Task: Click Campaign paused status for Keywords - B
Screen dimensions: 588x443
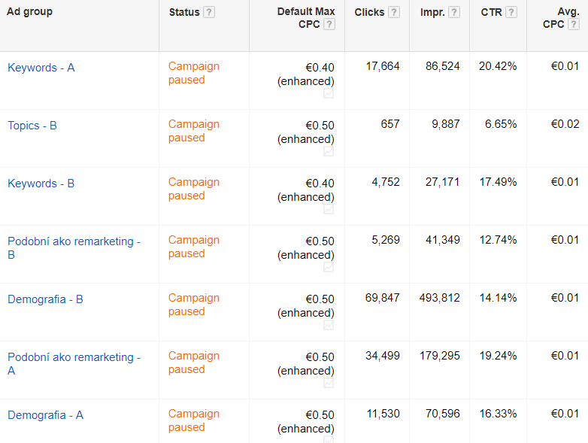Action: (x=194, y=189)
